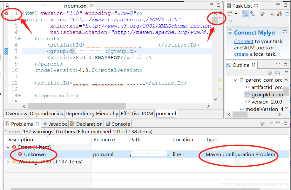
Task: Open the New Task dropdown arrow
Action: point(236,14)
